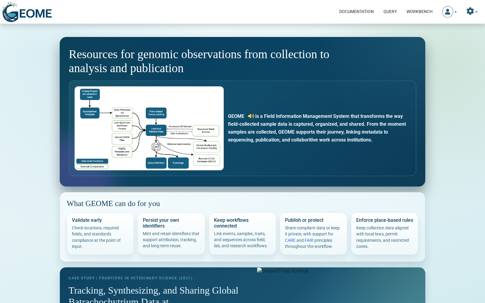The image size is (485, 303).
Task: Click the Global Biodiversity Information Facility box
Action: click(206, 147)
